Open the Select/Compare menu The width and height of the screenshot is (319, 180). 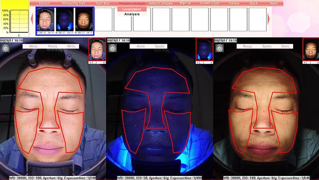(x=161, y=3)
